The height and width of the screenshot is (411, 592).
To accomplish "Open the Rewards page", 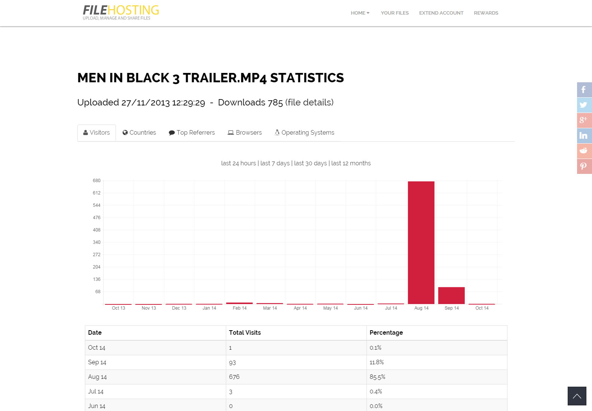I will (486, 13).
